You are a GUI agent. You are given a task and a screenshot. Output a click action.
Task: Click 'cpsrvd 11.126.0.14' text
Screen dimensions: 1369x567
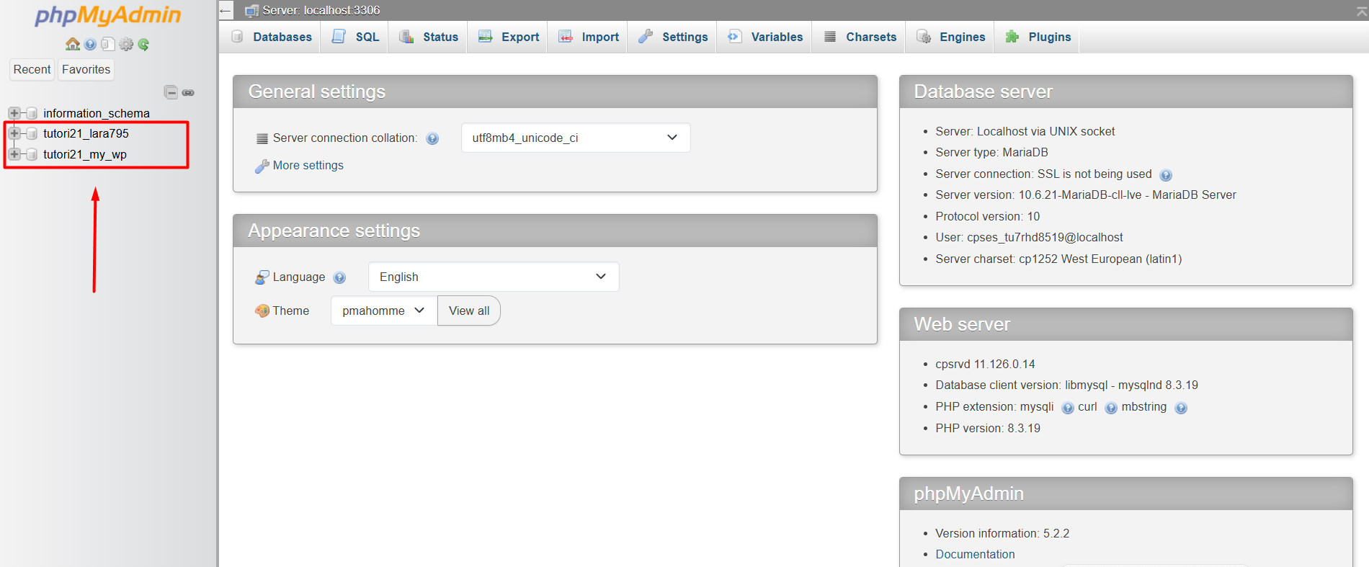985,364
